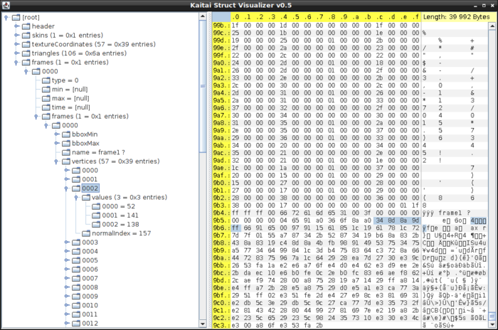Click the folder icon of the [root] node
This screenshot has width=498, height=330.
[x=16, y=17]
